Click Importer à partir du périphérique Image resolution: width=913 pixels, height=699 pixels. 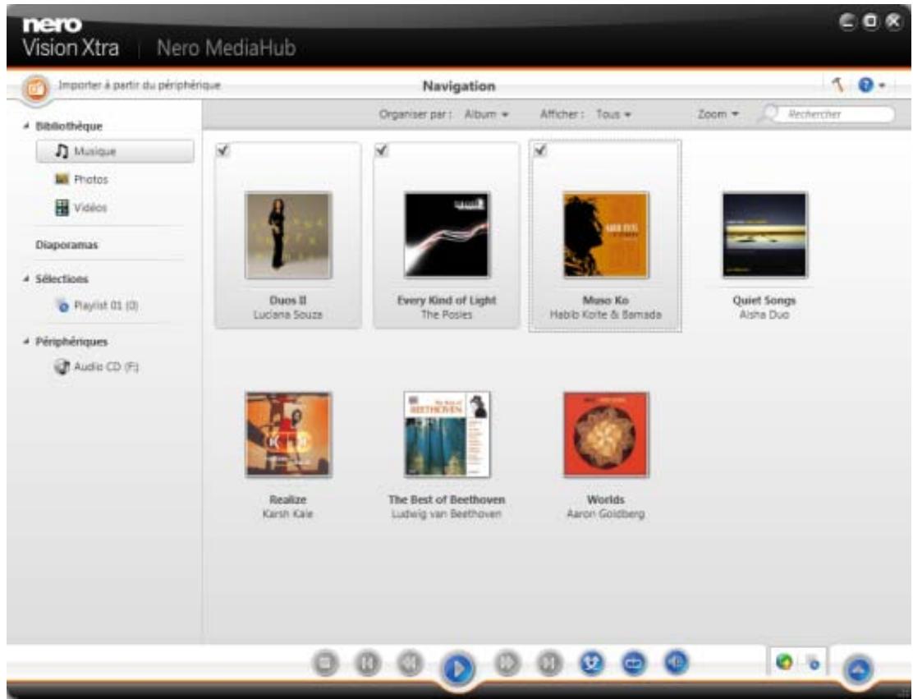(139, 85)
